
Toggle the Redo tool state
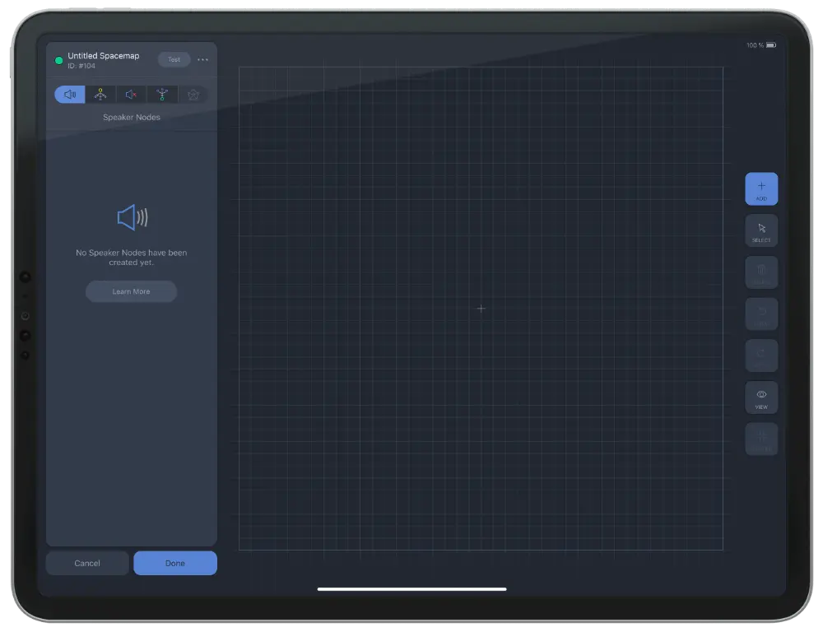pos(761,355)
